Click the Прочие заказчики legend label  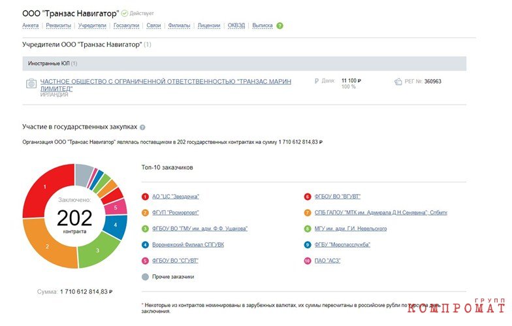click(x=173, y=277)
